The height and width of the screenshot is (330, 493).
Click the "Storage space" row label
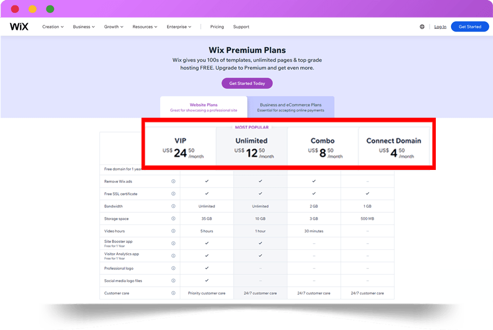[x=116, y=219]
